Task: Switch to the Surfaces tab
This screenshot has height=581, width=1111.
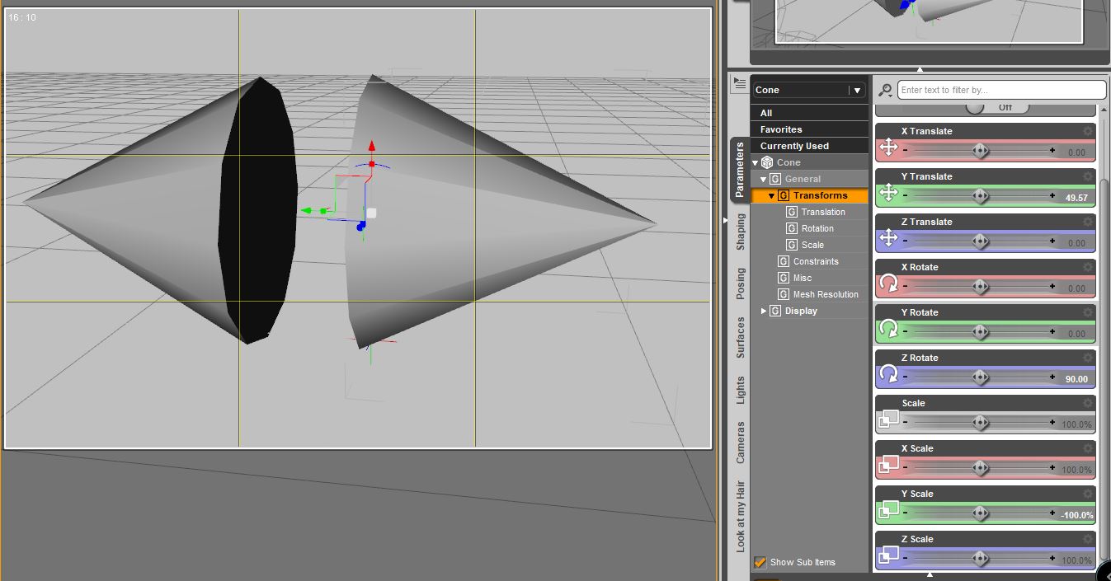Action: point(741,338)
